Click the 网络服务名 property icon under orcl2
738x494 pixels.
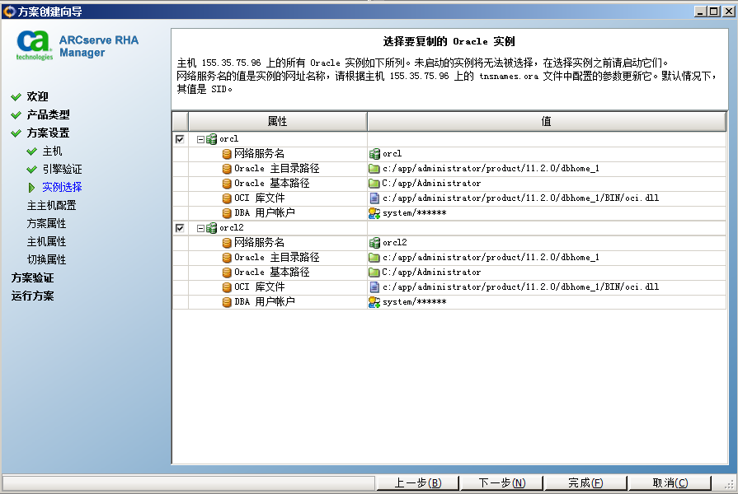[227, 243]
